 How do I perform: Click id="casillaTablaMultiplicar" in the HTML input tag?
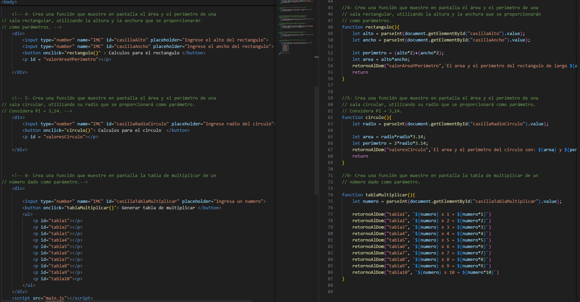click(143, 201)
